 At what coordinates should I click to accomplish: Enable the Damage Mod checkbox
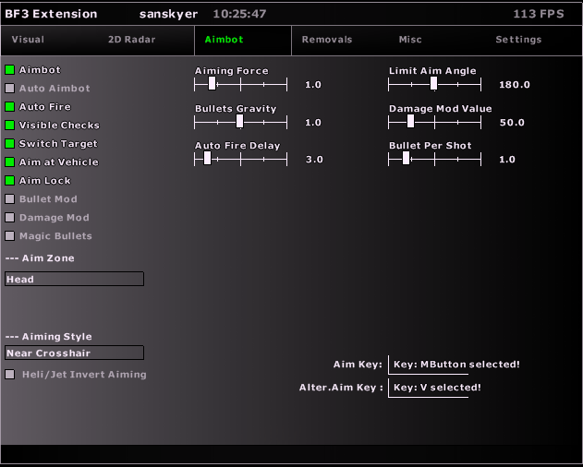pyautogui.click(x=9, y=217)
